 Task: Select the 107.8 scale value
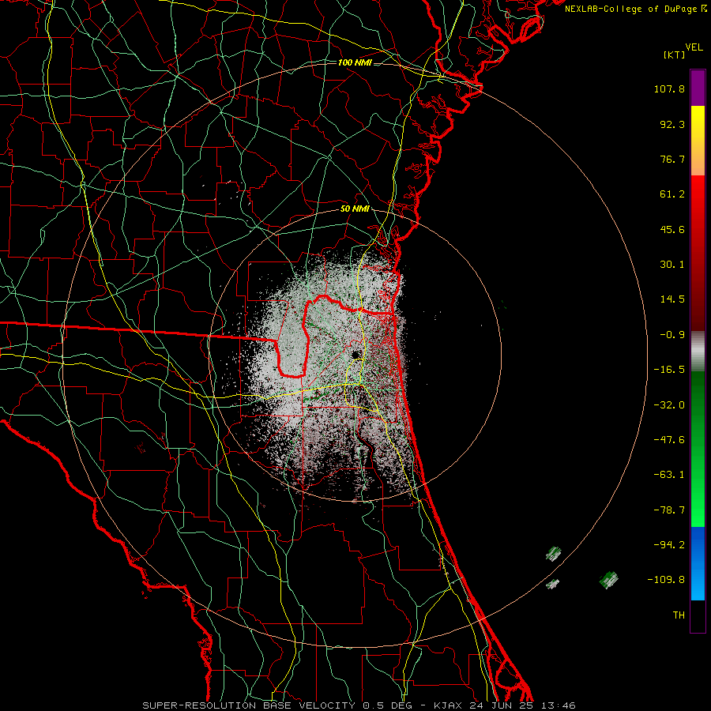pos(669,88)
